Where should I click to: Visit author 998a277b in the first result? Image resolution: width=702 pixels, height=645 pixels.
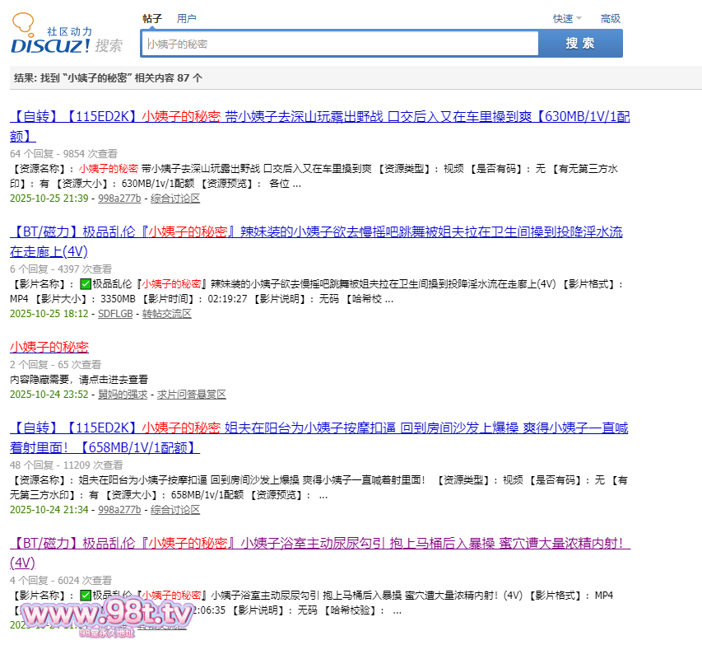click(x=119, y=199)
